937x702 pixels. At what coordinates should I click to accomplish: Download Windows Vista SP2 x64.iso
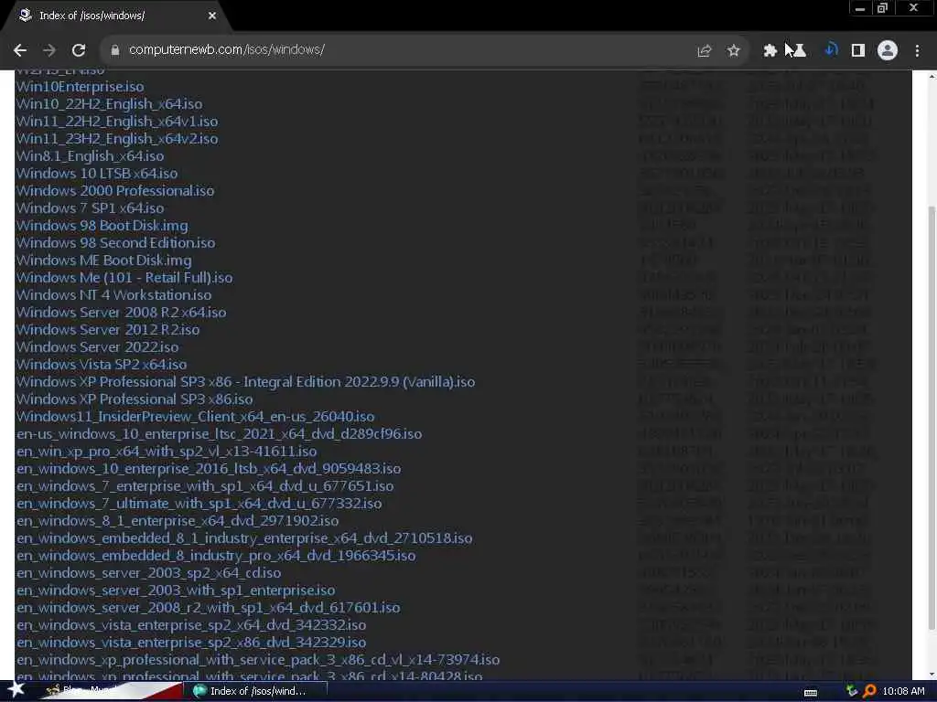[101, 364]
